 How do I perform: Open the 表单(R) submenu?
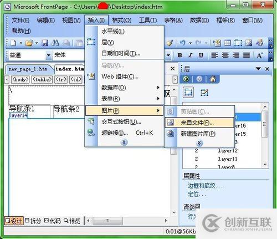click(x=125, y=99)
